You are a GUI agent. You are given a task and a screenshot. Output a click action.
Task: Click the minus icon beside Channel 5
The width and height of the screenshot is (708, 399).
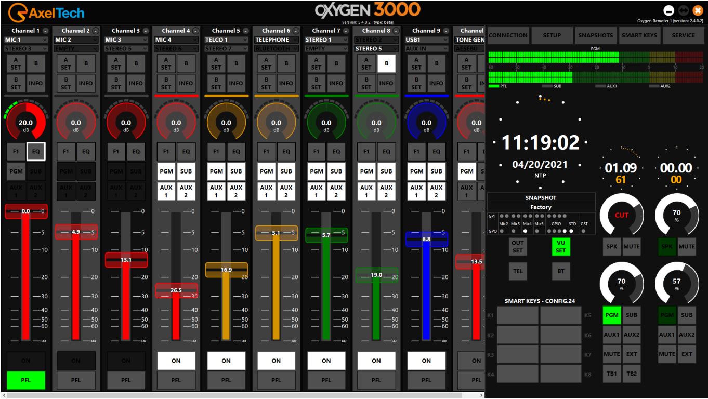click(x=246, y=31)
